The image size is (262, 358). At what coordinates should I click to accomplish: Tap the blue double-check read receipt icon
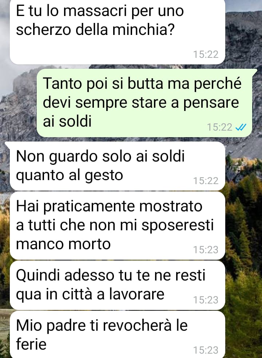241,127
